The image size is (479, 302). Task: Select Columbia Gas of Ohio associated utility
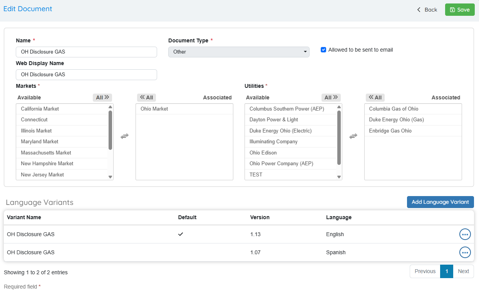point(413,109)
